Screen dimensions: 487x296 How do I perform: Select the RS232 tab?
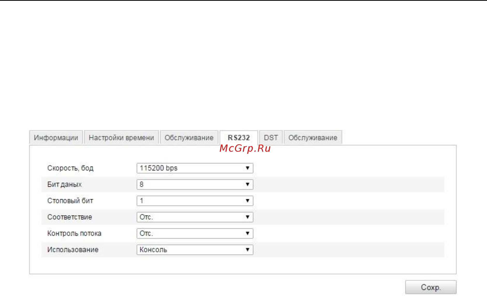239,138
